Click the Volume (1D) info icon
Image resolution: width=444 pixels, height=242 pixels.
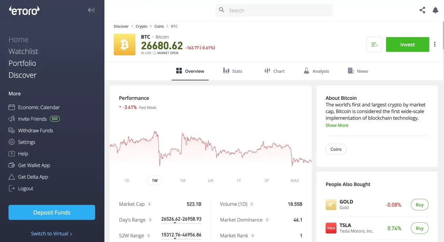pyautogui.click(x=252, y=204)
